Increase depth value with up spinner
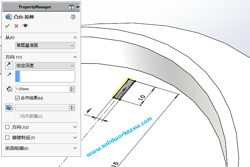Image resolution: width=250 pixels, height=167 pixels. (x=72, y=88)
